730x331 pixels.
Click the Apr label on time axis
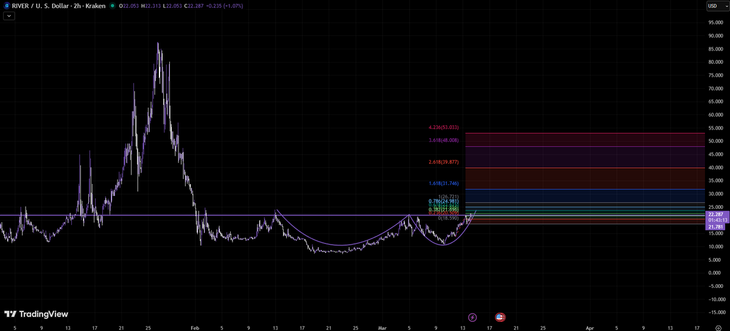tap(590, 327)
